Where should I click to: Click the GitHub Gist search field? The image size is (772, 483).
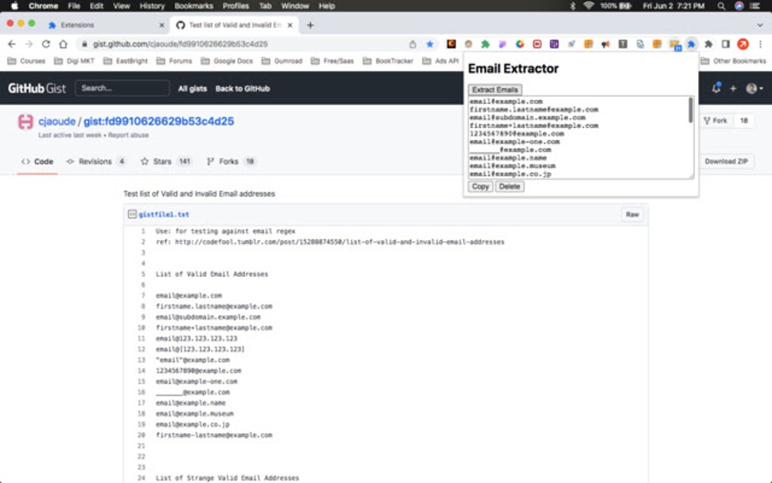(122, 88)
